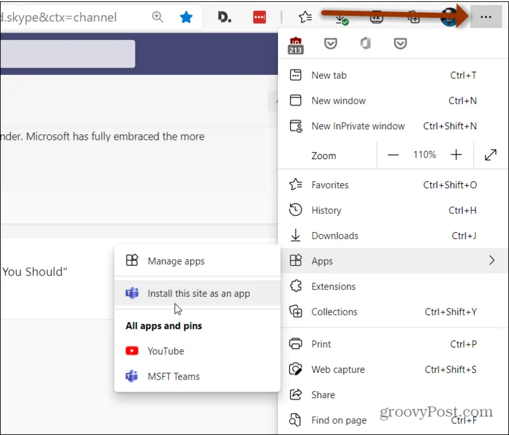Increase zoom with the plus button
This screenshot has width=509, height=435.
pos(456,155)
